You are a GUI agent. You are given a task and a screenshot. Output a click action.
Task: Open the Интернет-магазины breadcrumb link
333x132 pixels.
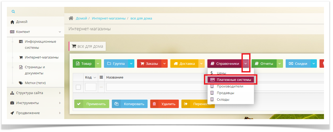tap(109, 18)
